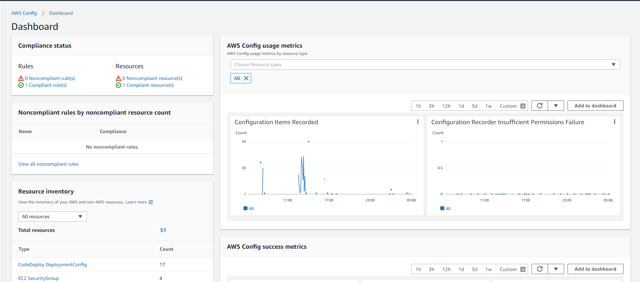Open refresh options dropdown in usage metrics
Screen dimensions: 640x282
556,106
